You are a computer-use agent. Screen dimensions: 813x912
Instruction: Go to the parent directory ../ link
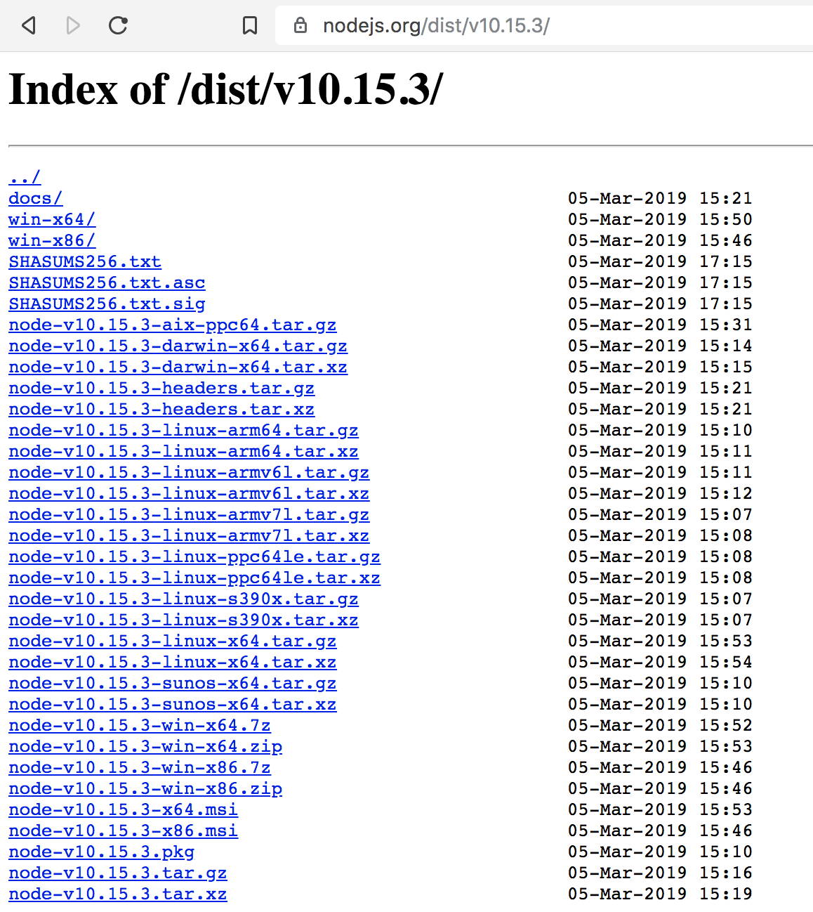pyautogui.click(x=25, y=177)
